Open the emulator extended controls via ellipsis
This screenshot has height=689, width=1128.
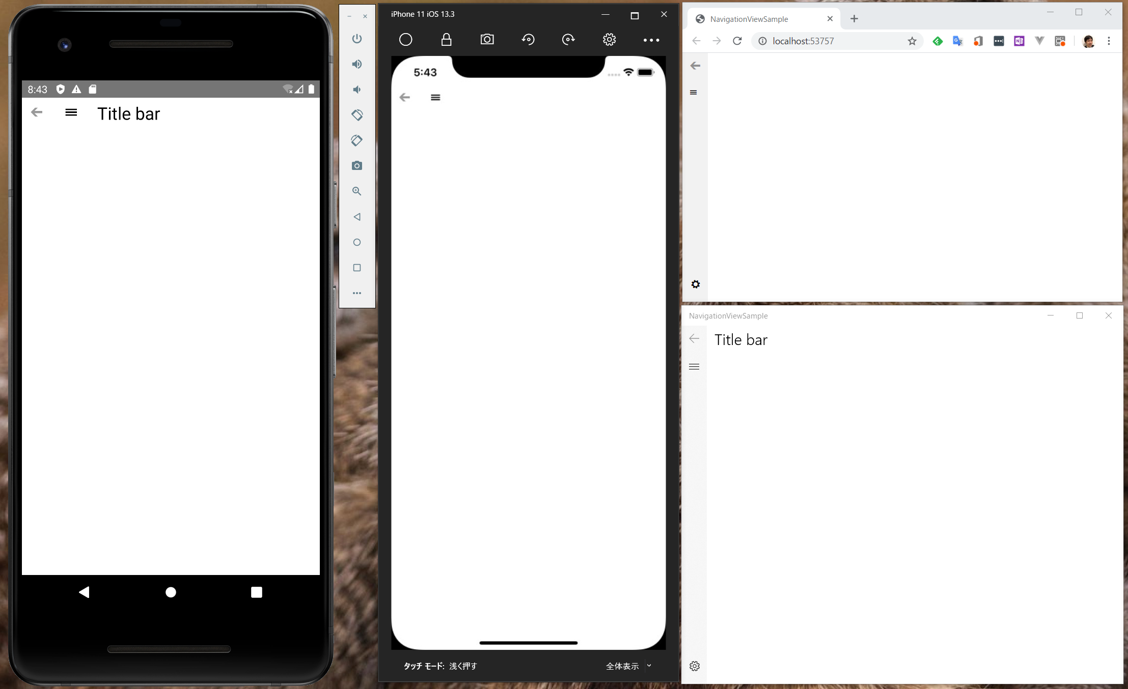(x=356, y=293)
